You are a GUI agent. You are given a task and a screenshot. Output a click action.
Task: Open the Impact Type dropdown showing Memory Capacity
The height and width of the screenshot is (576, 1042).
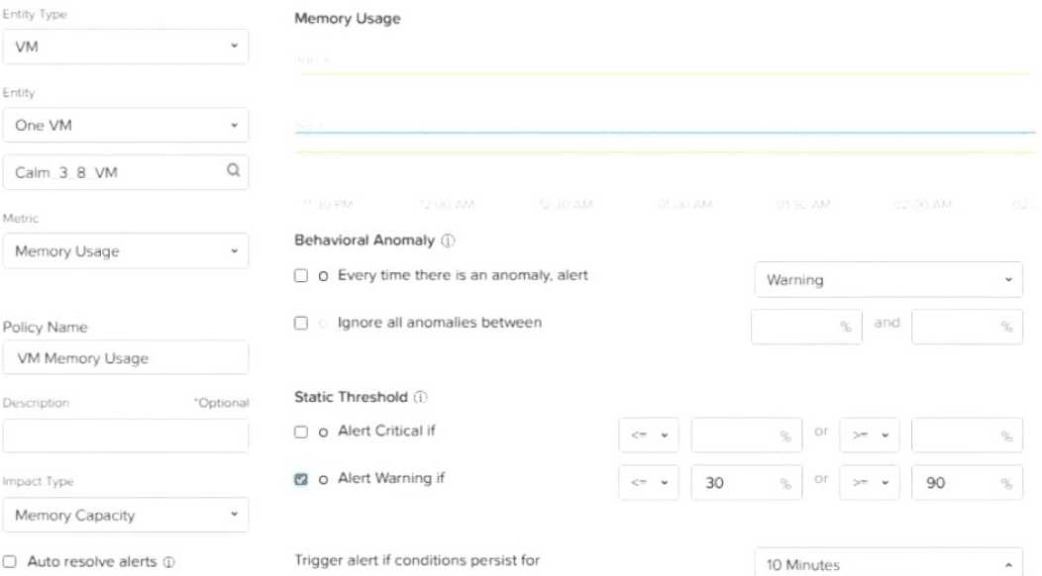[x=125, y=516]
